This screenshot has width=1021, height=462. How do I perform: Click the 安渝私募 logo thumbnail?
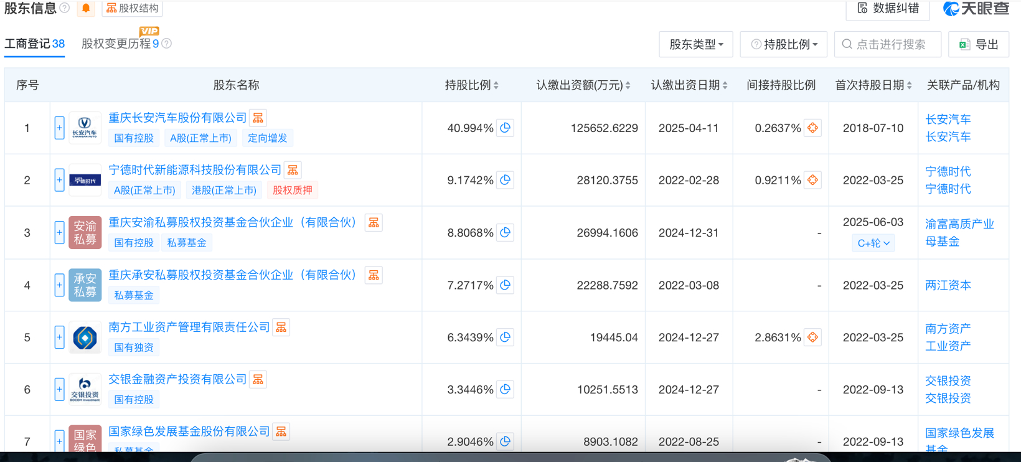(85, 232)
